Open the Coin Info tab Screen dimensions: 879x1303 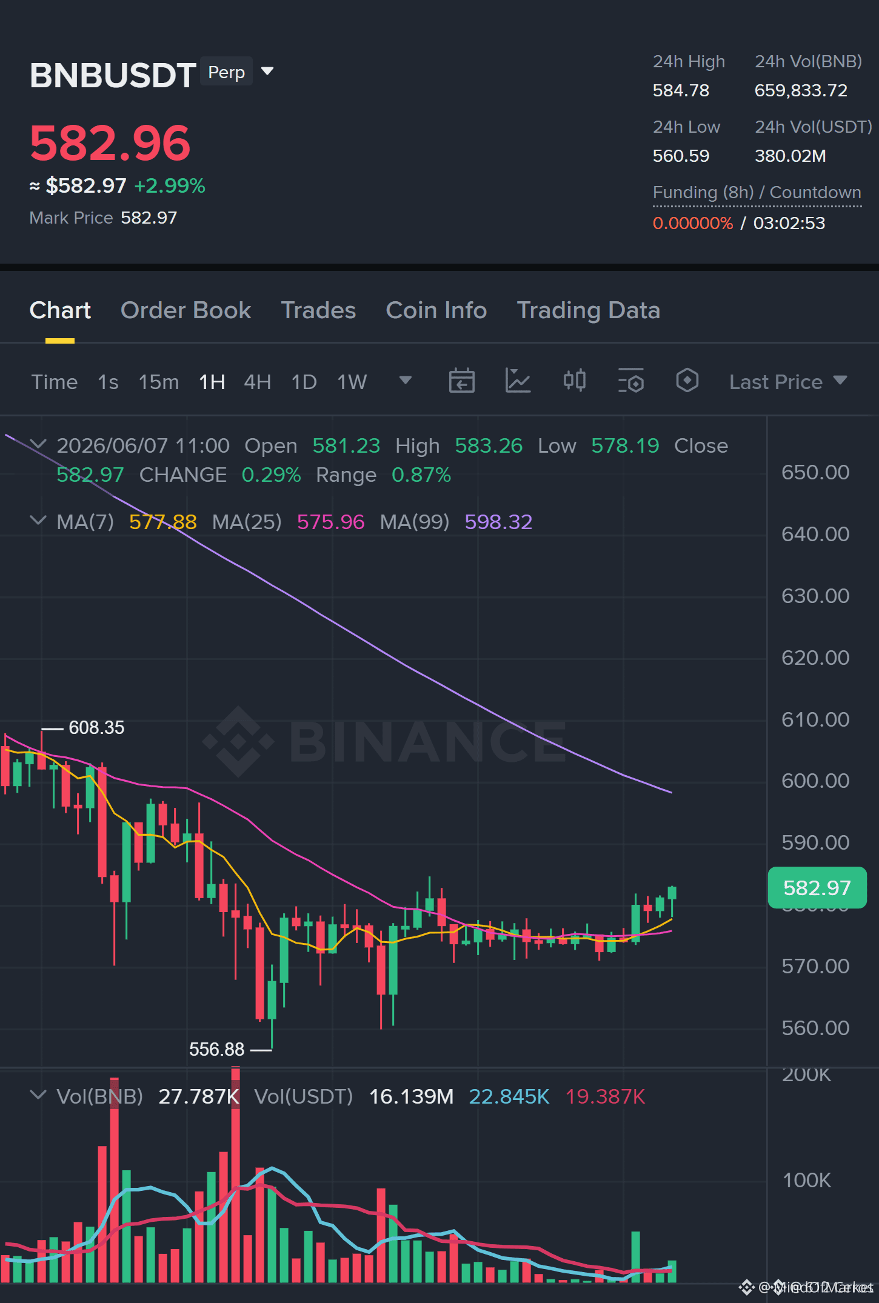point(436,310)
